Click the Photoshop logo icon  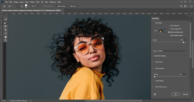2,2
